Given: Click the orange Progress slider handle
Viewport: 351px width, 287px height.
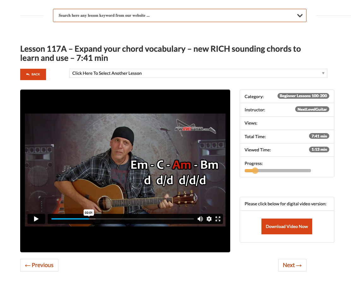Looking at the screenshot, I should pos(255,171).
